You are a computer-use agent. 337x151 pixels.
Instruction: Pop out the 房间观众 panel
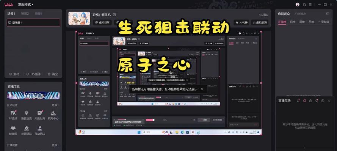(x=328, y=14)
